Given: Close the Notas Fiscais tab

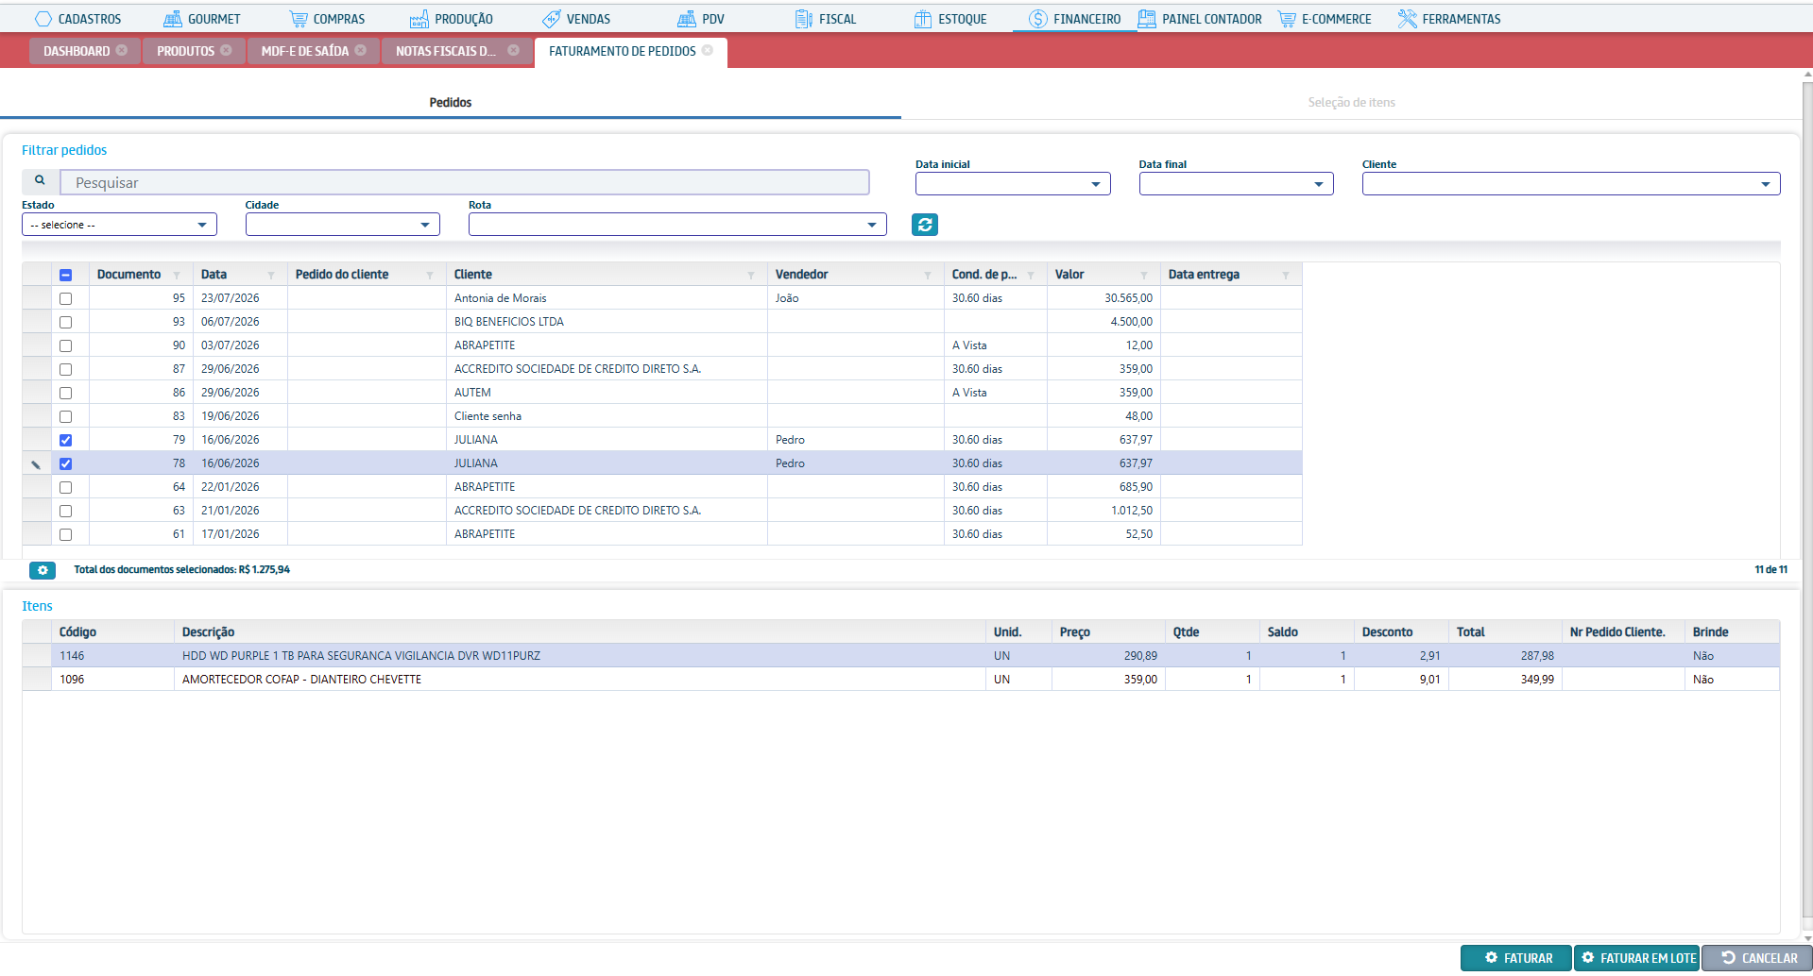Looking at the screenshot, I should pyautogui.click(x=513, y=50).
